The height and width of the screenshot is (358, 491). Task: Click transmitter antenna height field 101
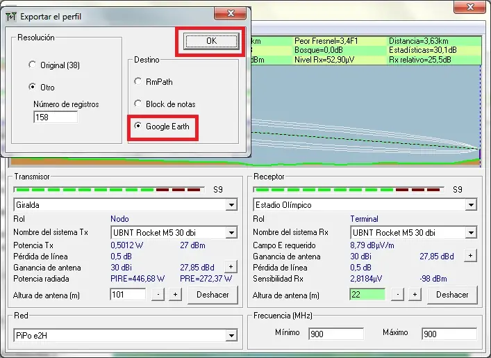click(128, 295)
